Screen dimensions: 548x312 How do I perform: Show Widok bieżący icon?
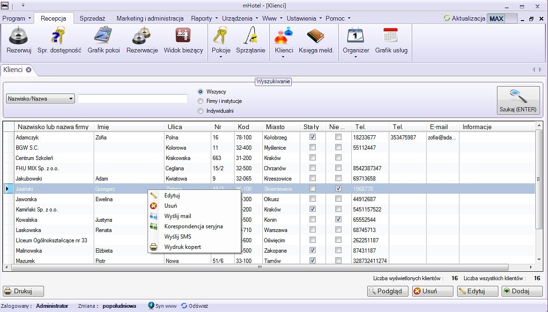pos(183,36)
